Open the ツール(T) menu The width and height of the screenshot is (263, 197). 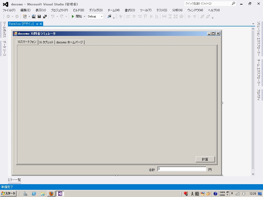[146, 10]
